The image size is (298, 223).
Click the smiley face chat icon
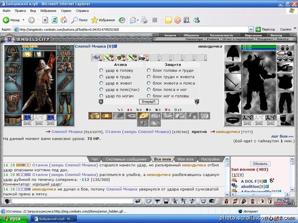click(x=203, y=201)
